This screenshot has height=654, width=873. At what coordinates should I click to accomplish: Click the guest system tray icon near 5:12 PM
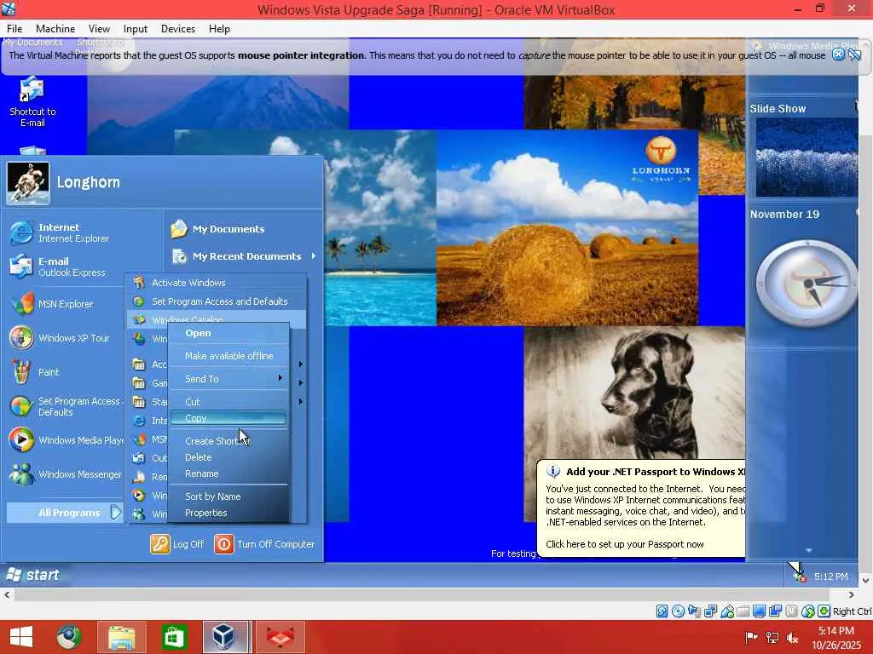click(x=800, y=577)
